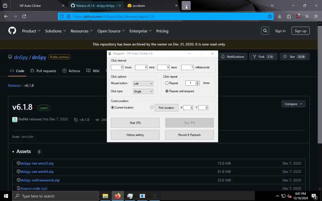Expand the Resources menu
The width and height of the screenshot is (322, 201).
coord(82,31)
